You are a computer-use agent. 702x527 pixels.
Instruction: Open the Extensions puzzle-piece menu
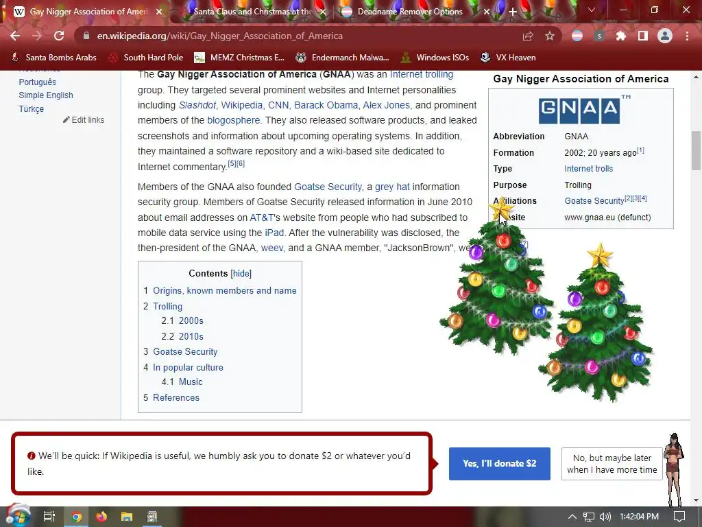pos(621,36)
